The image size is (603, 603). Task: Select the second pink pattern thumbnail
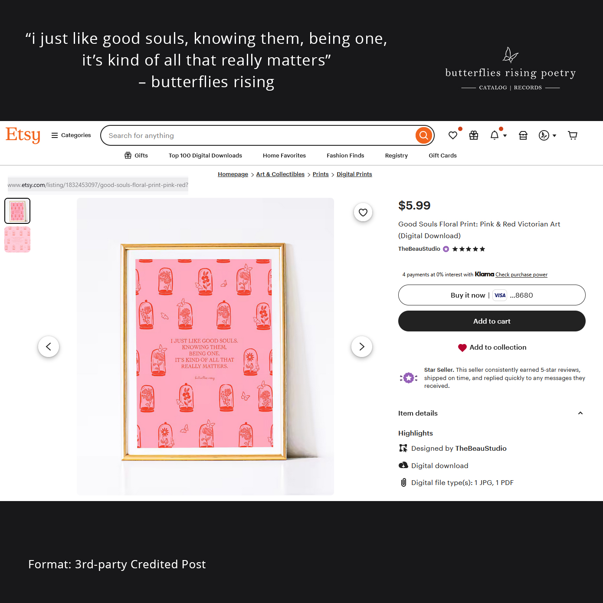tap(17, 239)
